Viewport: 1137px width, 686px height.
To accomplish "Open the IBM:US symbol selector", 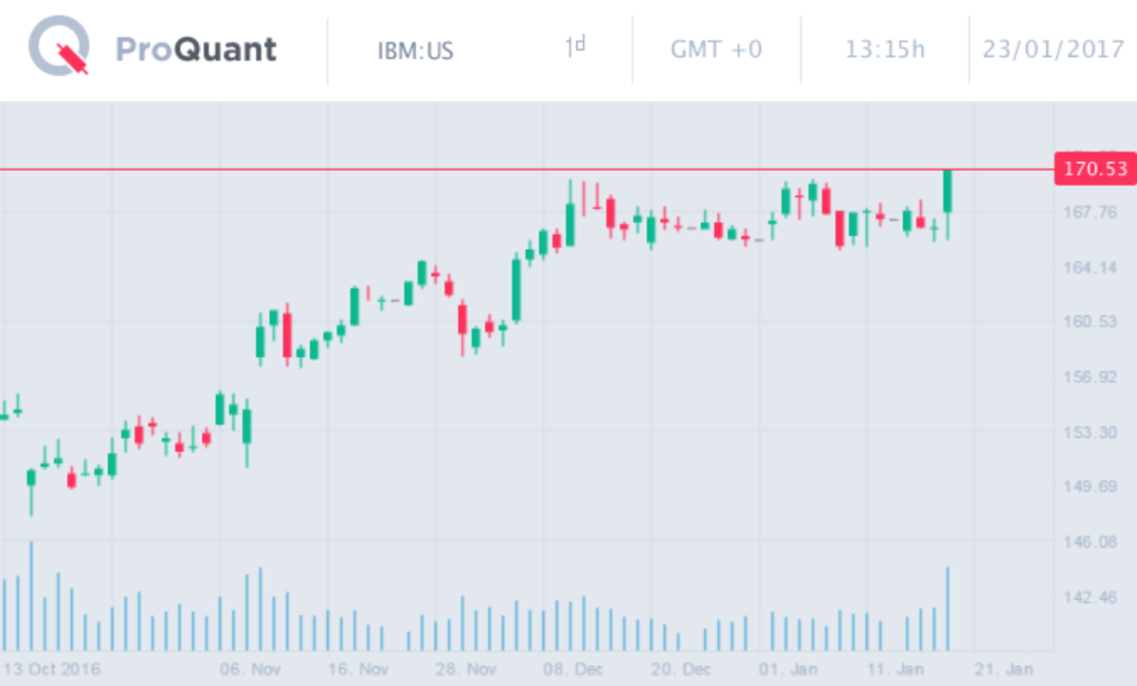I will tap(415, 49).
